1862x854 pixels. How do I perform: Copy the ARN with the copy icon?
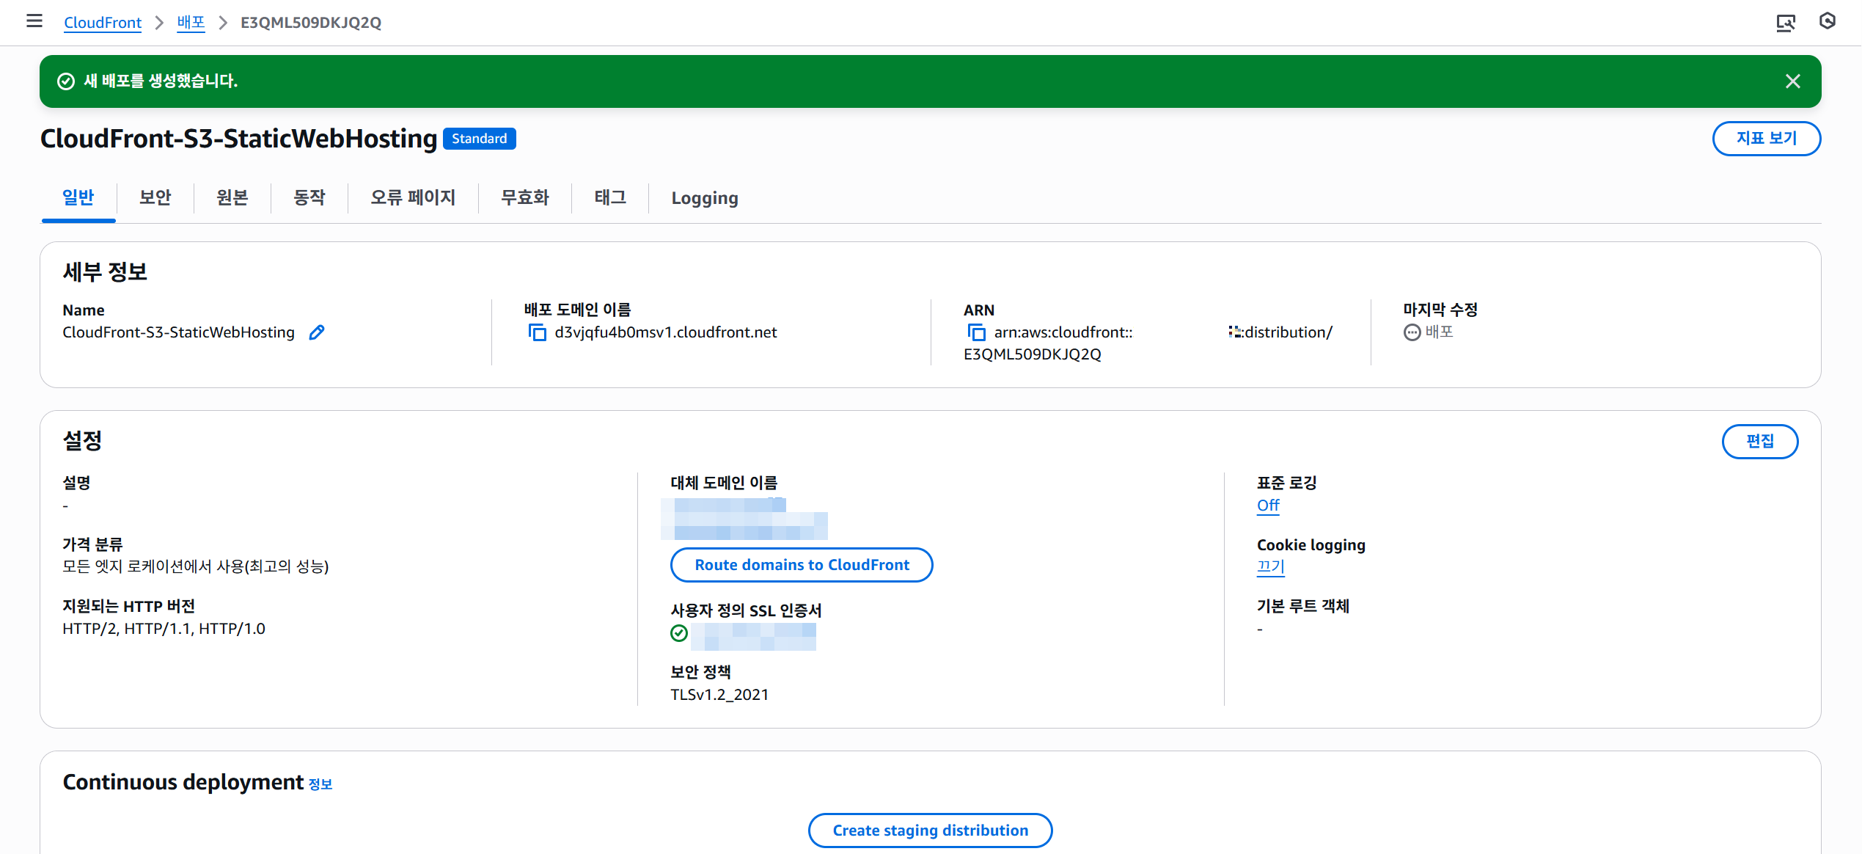pos(976,333)
